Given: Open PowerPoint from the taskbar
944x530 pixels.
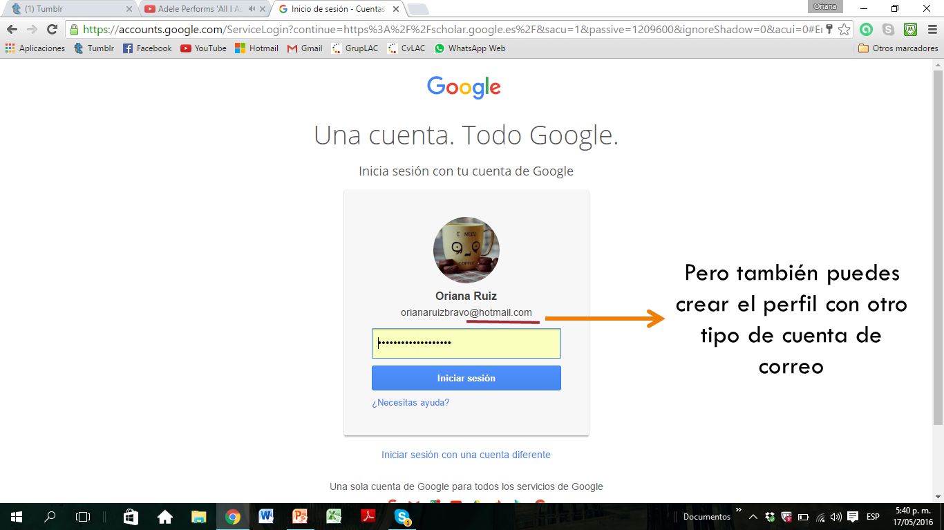Looking at the screenshot, I should pyautogui.click(x=300, y=516).
